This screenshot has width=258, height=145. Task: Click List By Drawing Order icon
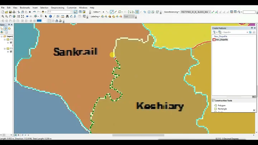point(2,28)
